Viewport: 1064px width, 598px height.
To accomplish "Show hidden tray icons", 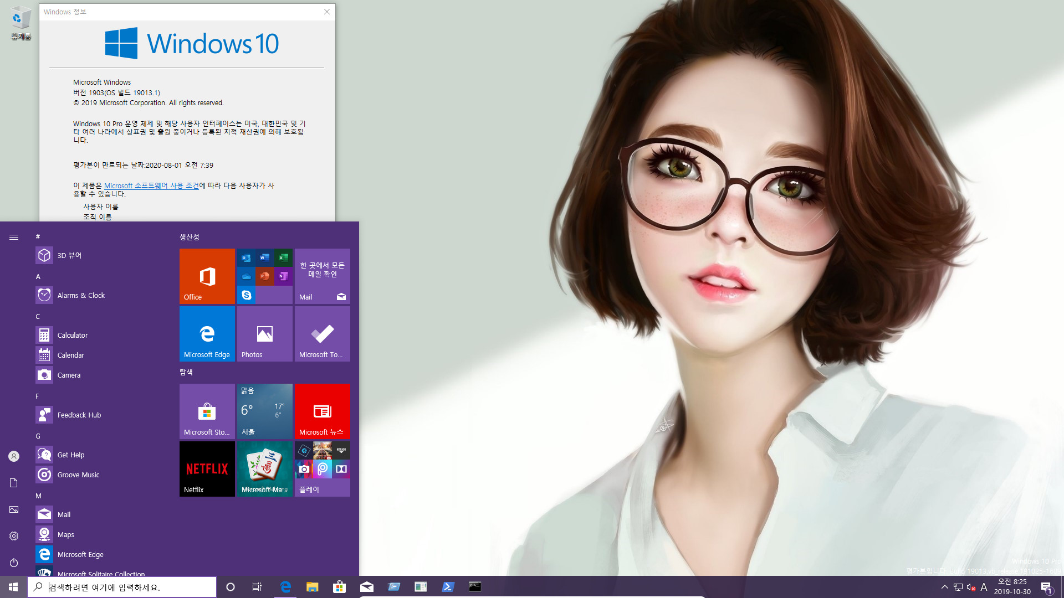I will [x=945, y=587].
